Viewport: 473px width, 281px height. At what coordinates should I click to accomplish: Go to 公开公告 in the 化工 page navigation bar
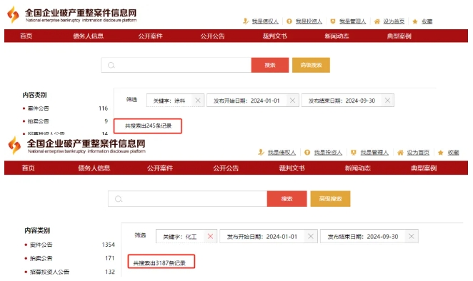coord(226,168)
